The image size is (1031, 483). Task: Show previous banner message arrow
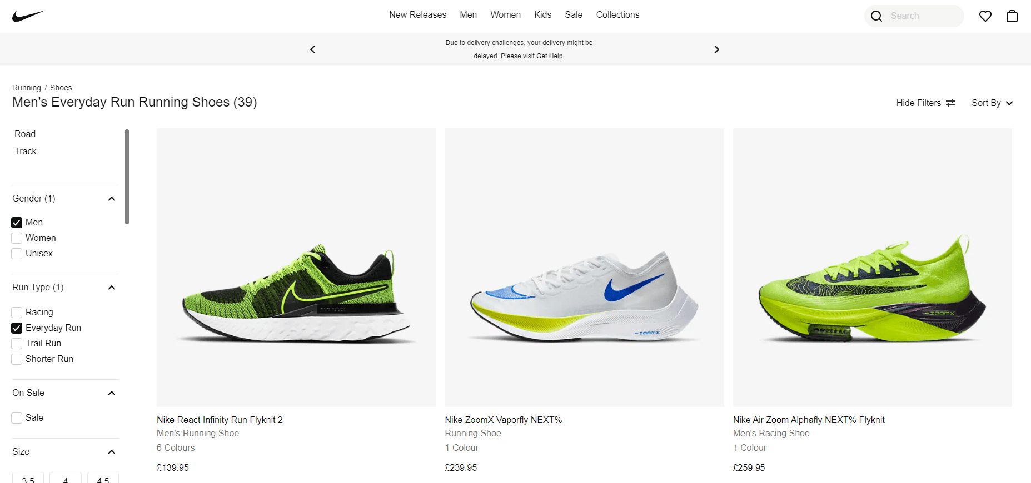[312, 49]
